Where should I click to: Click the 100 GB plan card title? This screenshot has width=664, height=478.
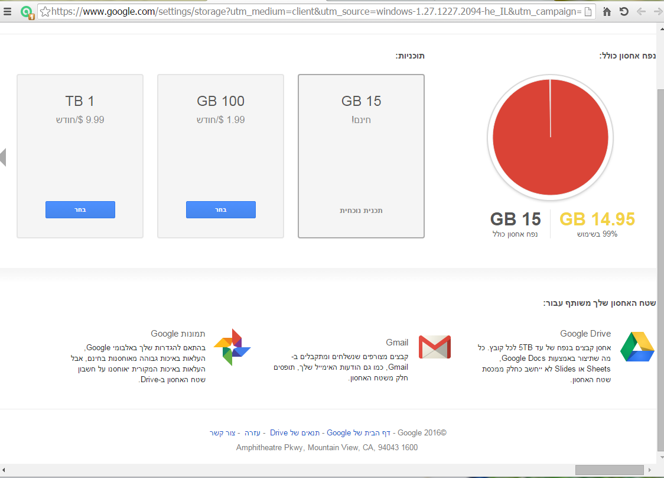[x=220, y=101]
